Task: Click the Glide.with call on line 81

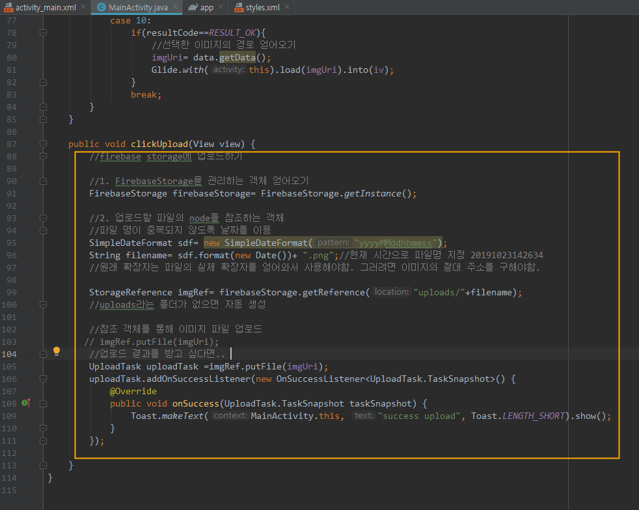Action: [x=177, y=70]
